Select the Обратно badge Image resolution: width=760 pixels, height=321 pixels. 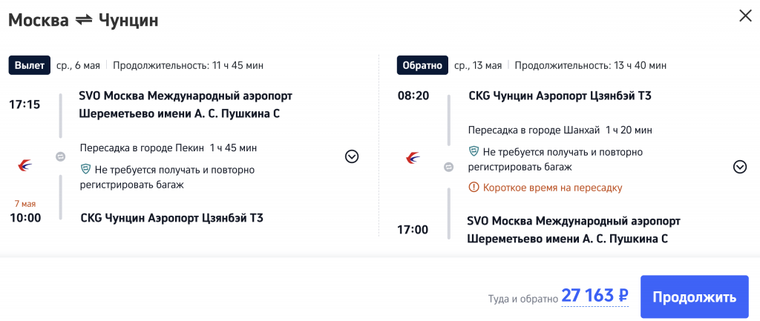422,65
